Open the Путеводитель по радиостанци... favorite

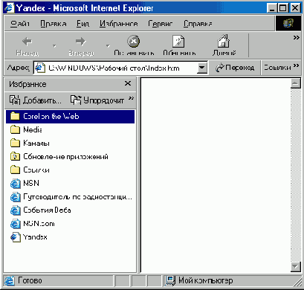[71, 197]
